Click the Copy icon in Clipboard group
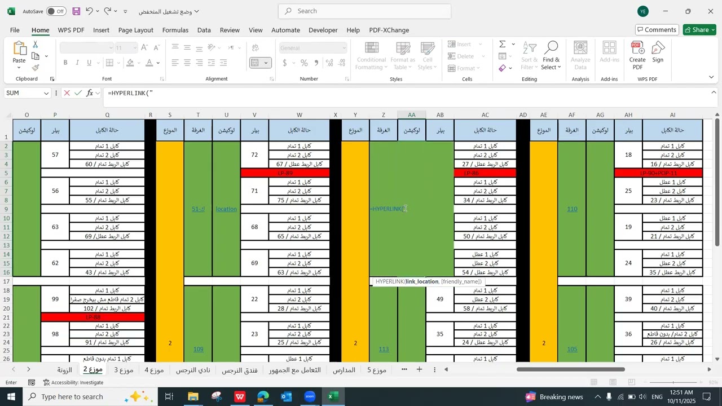This screenshot has width=722, height=406. [x=36, y=56]
